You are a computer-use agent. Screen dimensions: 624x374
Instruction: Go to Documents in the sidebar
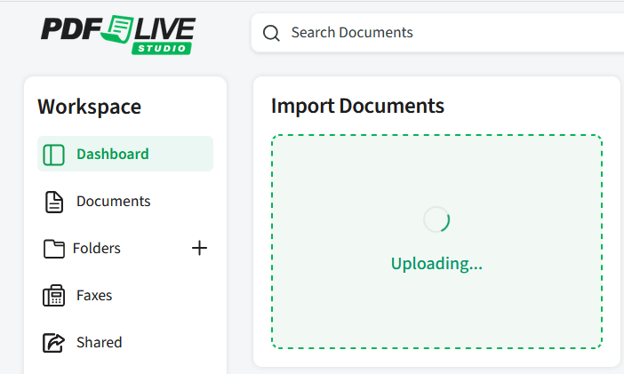click(x=113, y=202)
